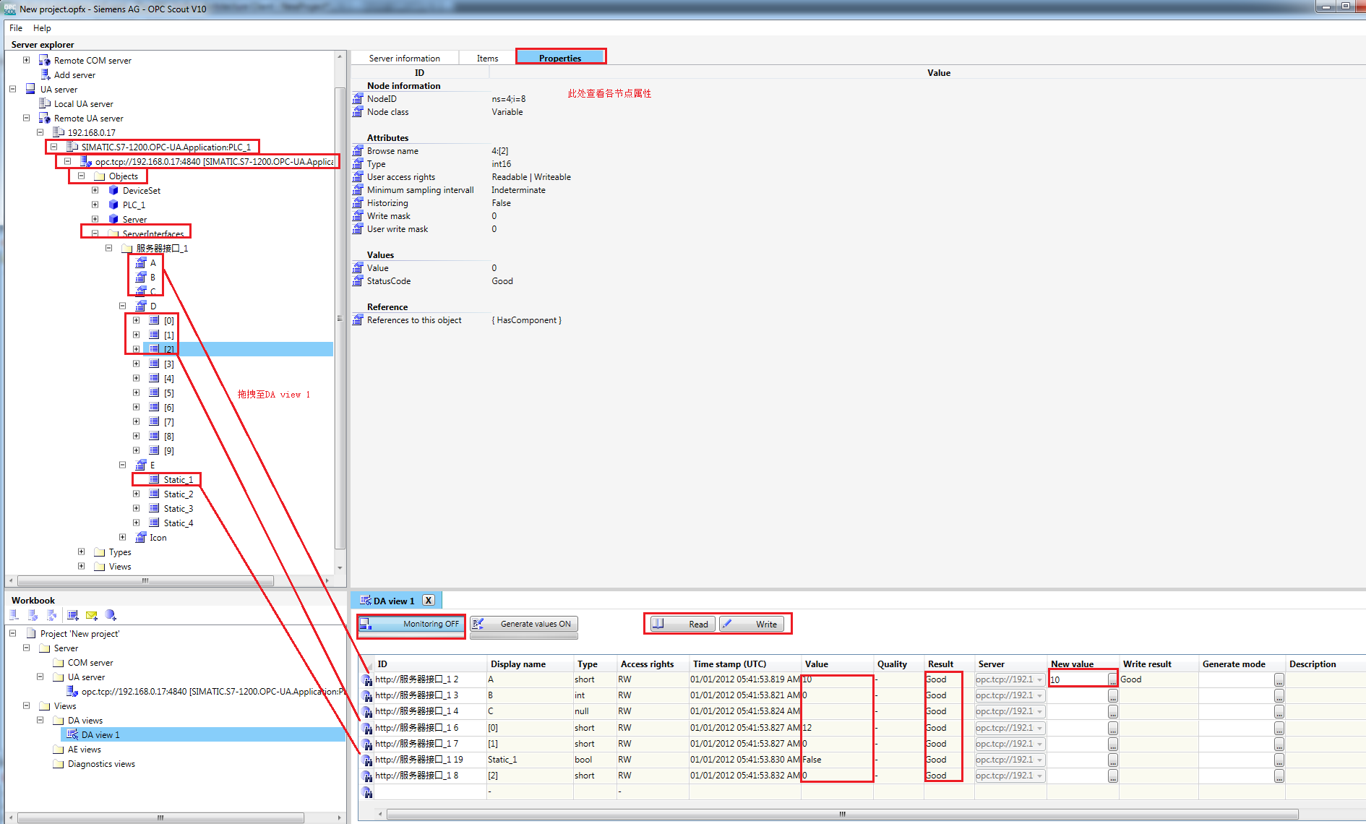Expand the PLC_1 tree node
The width and height of the screenshot is (1366, 824).
95,205
